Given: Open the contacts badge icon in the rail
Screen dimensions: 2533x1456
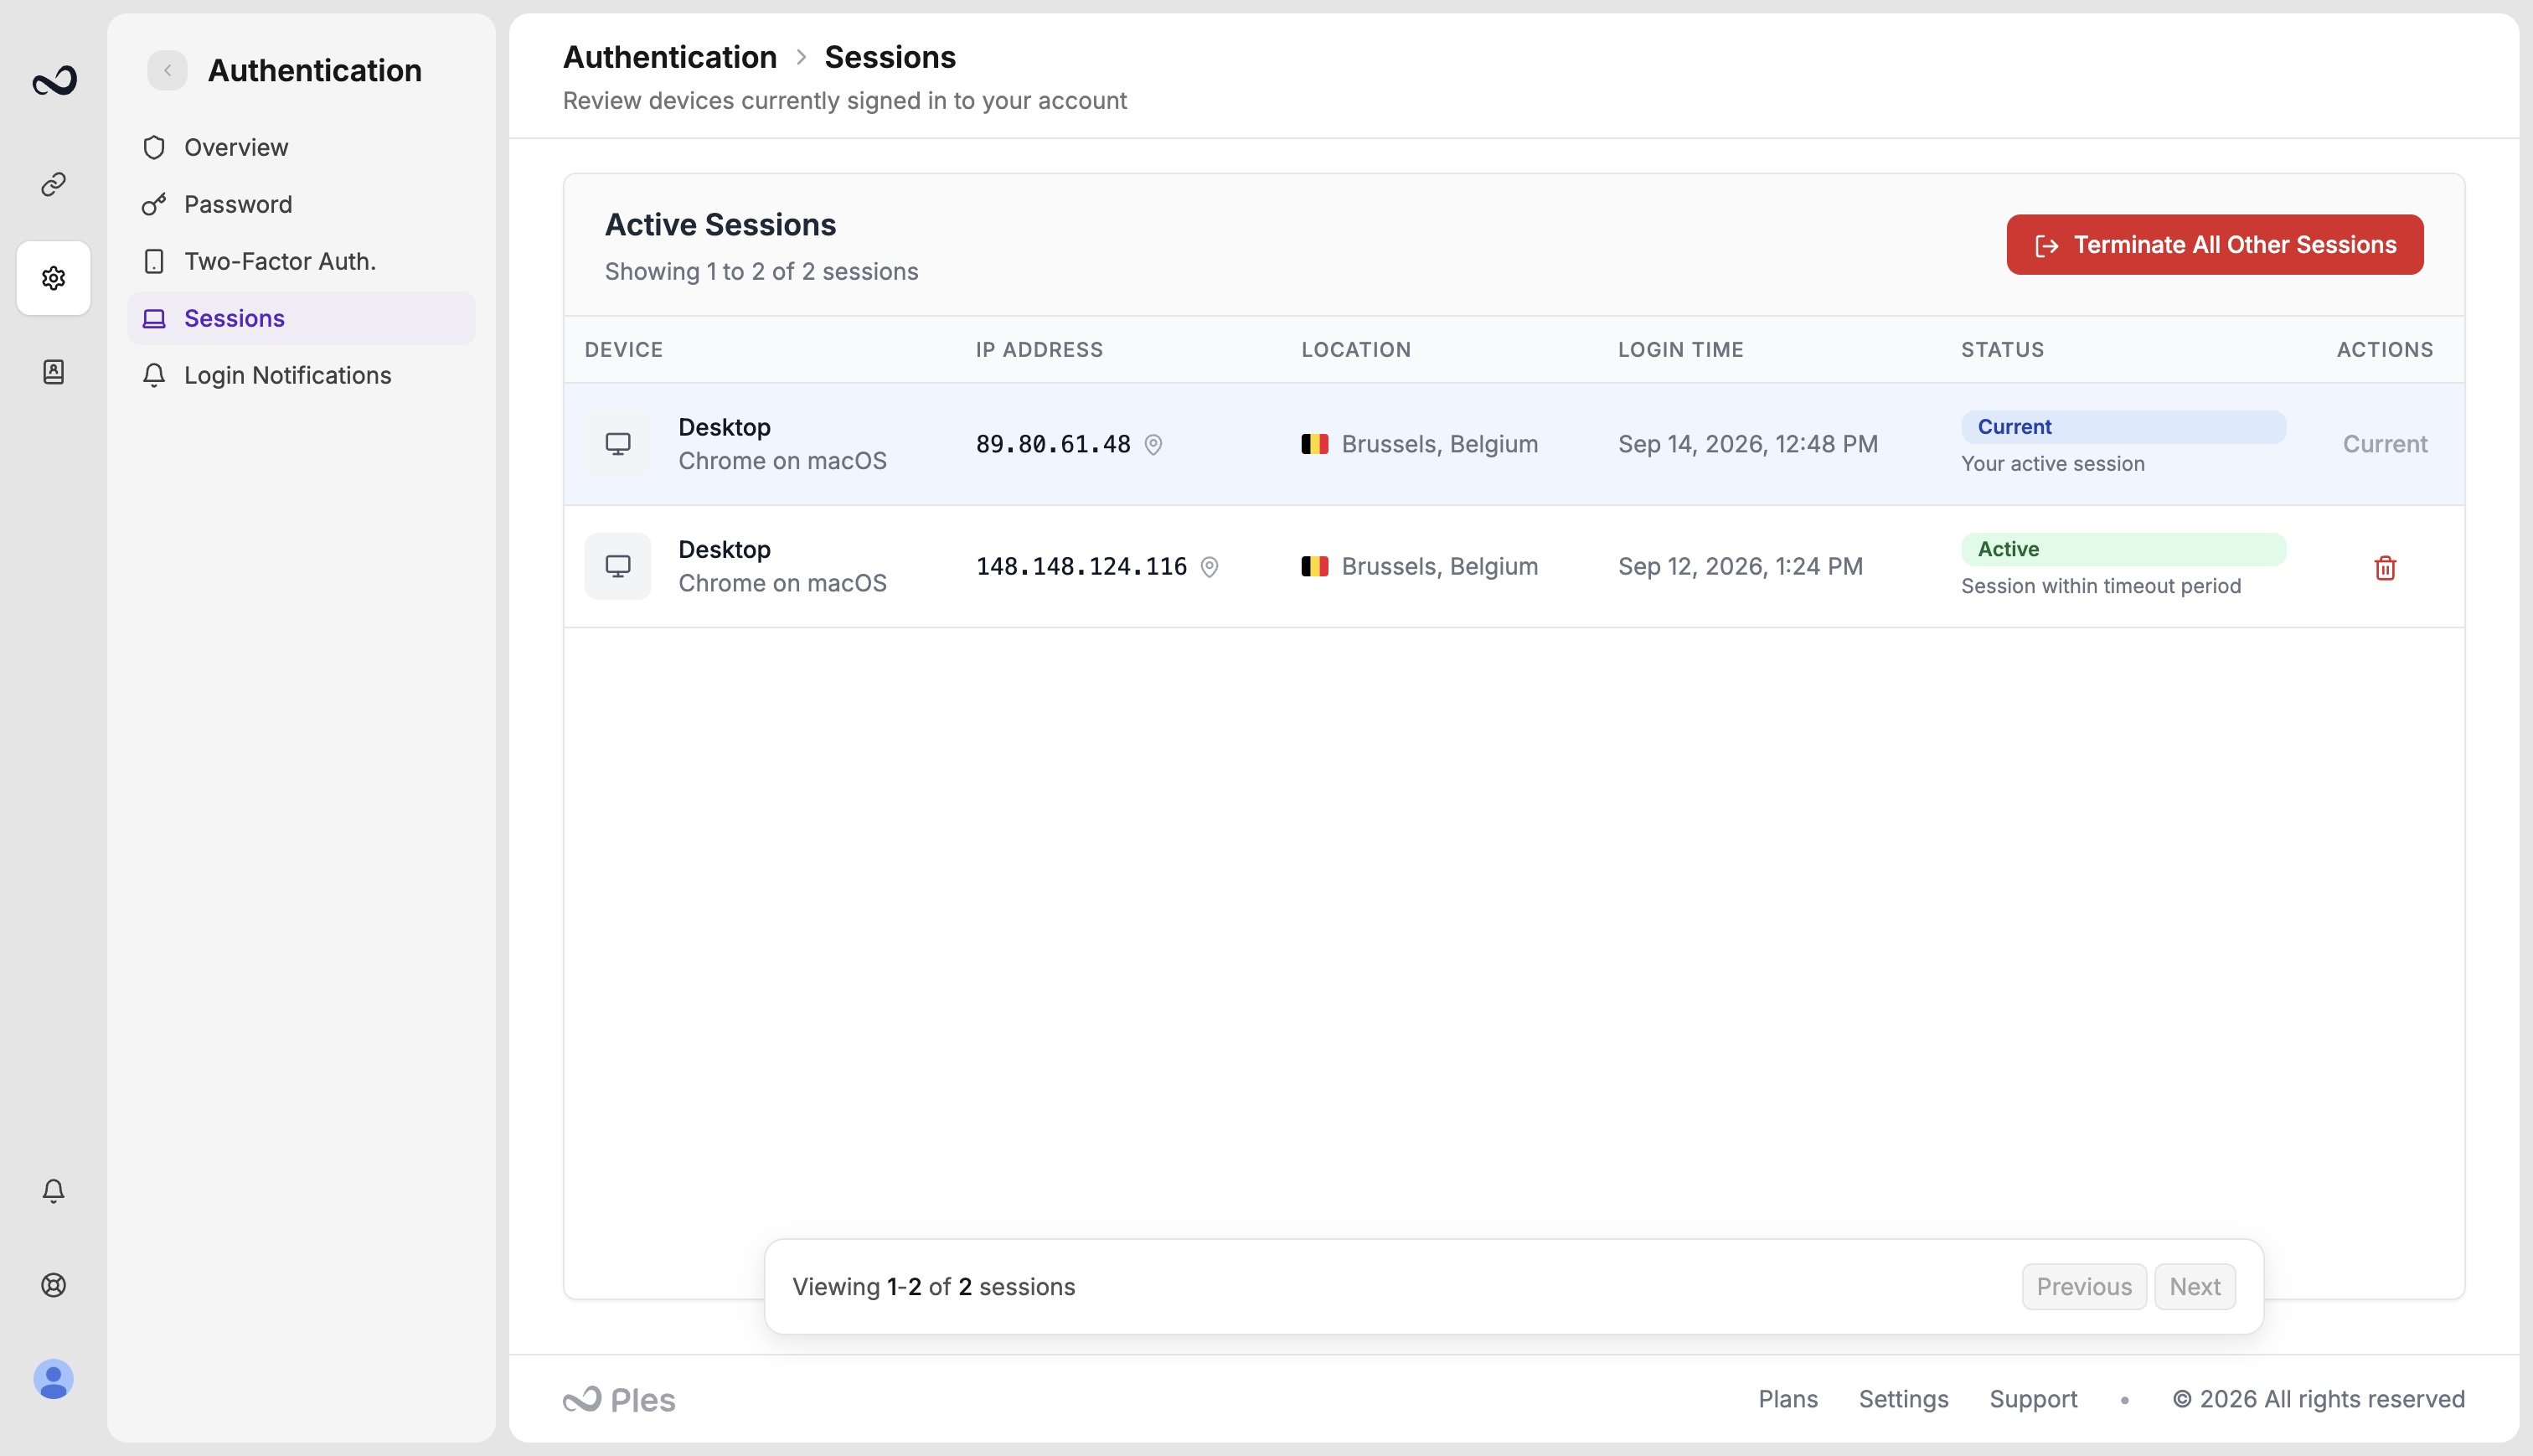Looking at the screenshot, I should tap(54, 372).
